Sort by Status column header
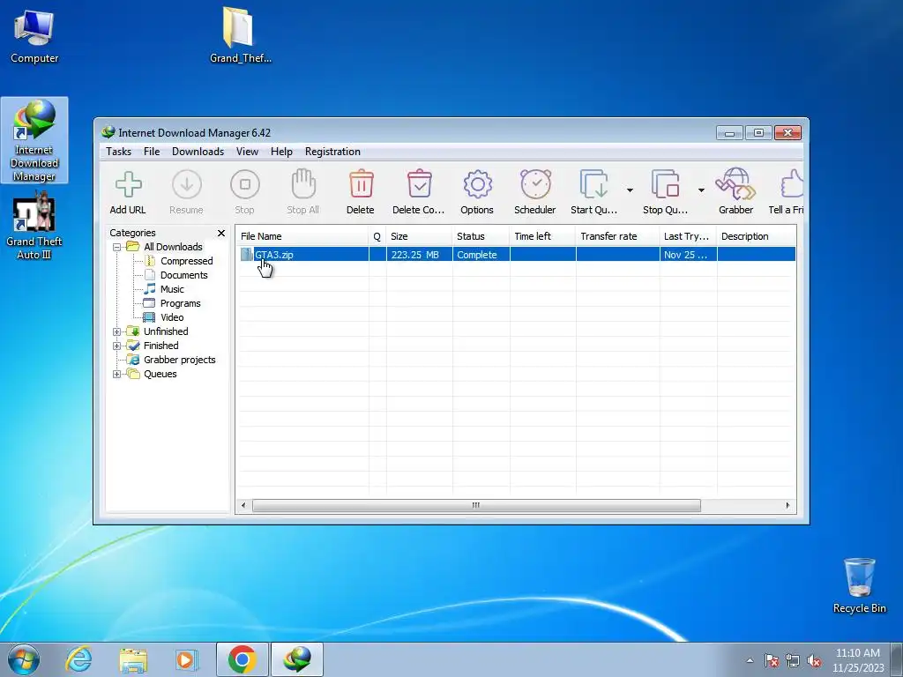 [x=481, y=236]
